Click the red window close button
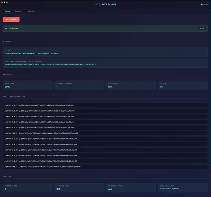Image resolution: width=211 pixels, height=197 pixels. 2,2
